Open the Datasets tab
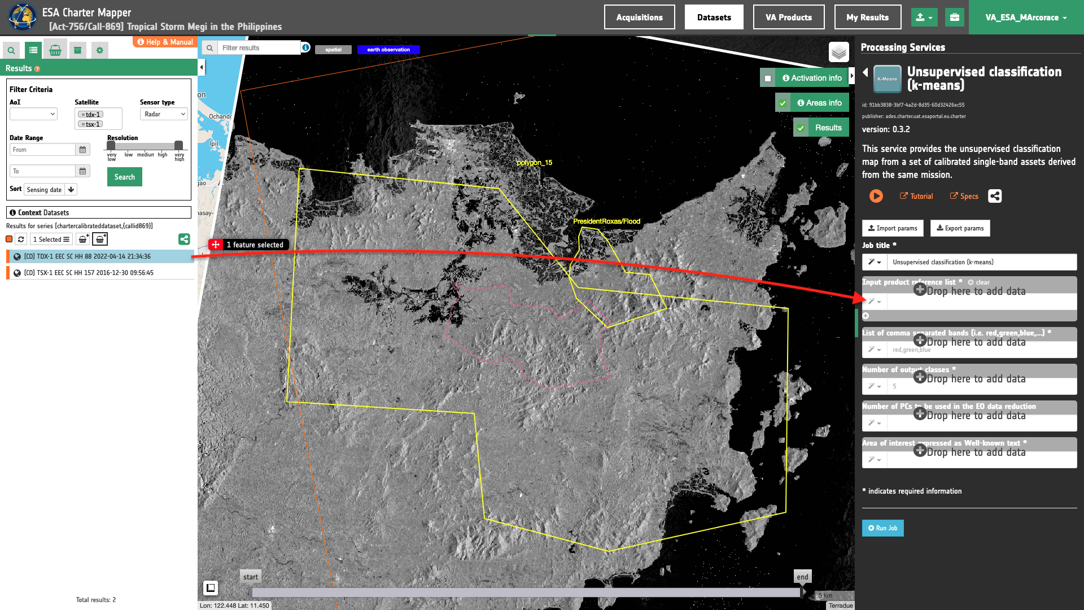 click(714, 18)
